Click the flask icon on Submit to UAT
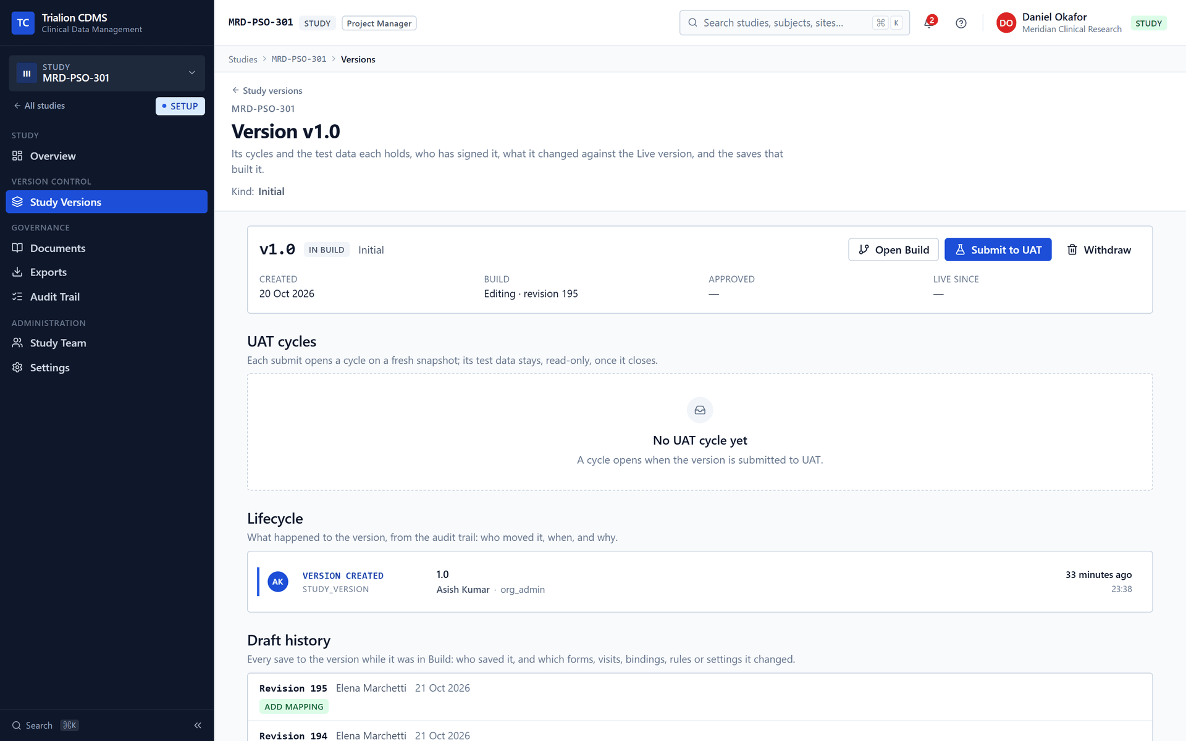1186x741 pixels. (960, 249)
